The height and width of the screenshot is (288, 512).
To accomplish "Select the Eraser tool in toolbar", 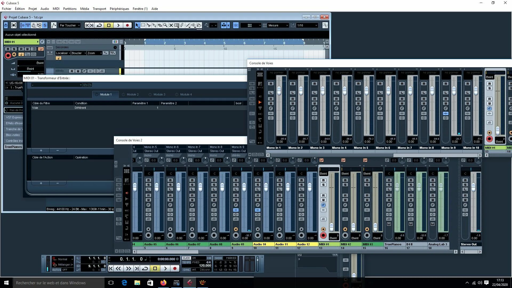I will 160,25.
